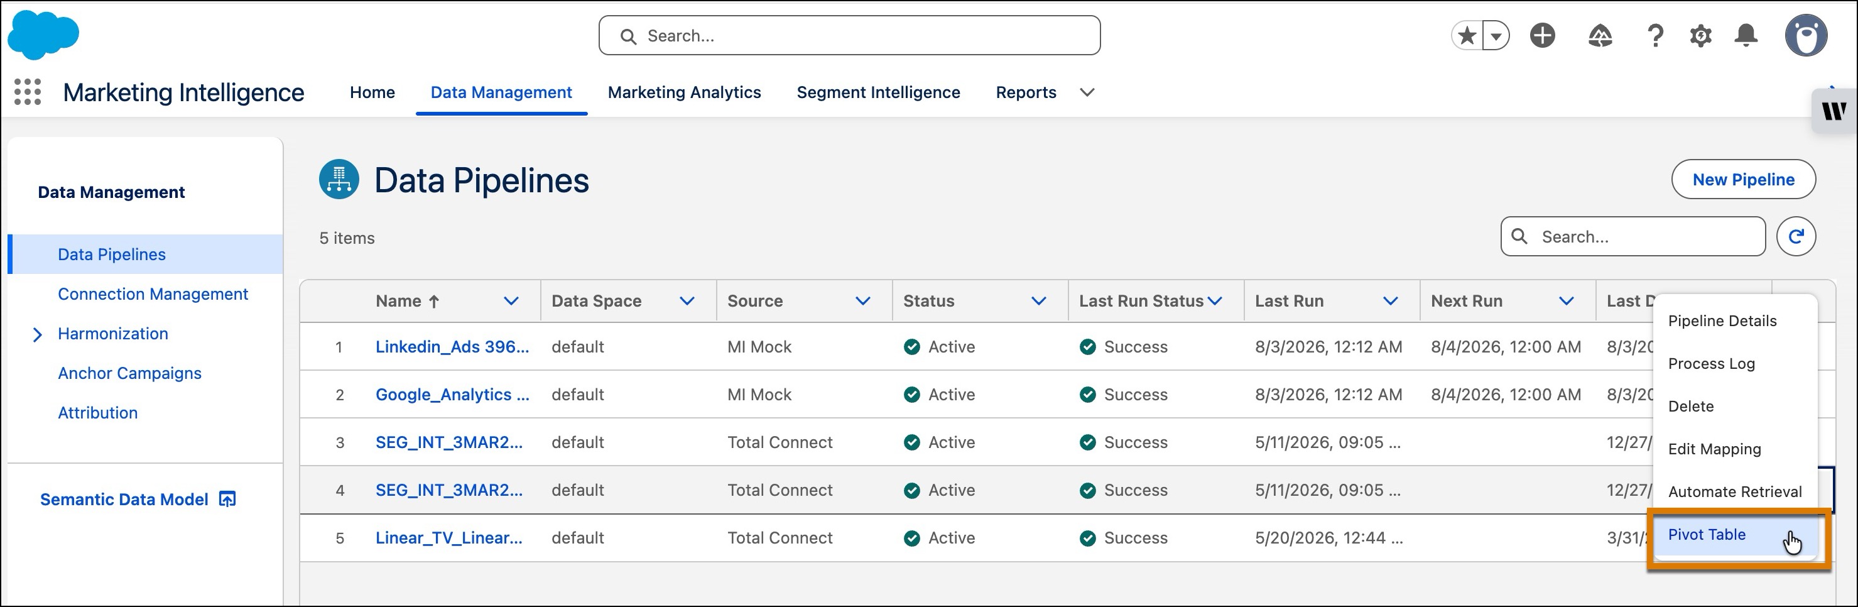Open the Google_Analytics pipeline link
Viewport: 1858px width, 607px height.
[452, 394]
